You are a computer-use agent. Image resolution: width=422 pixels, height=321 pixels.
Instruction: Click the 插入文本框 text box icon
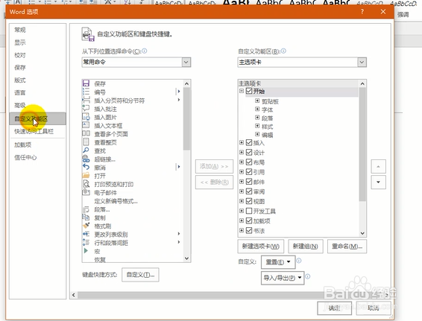coord(86,125)
